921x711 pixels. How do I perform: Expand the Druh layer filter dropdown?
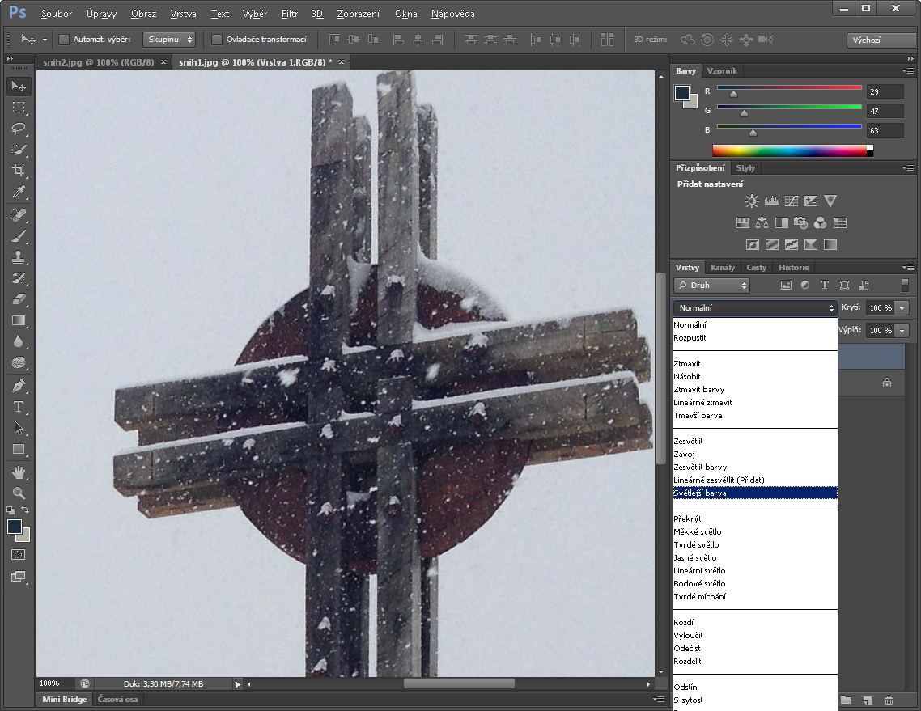click(711, 286)
